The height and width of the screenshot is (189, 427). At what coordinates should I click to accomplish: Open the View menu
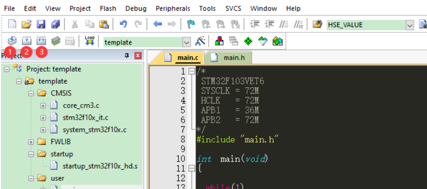coord(53,8)
